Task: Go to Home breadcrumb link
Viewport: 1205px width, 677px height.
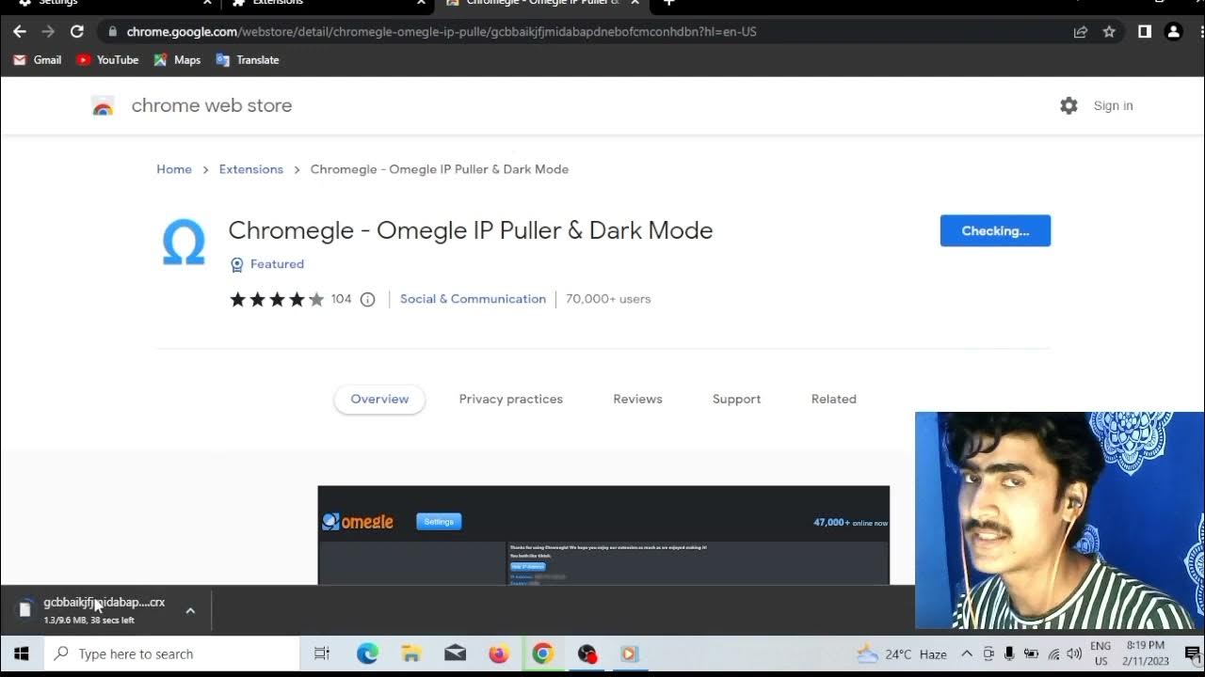Action: point(174,169)
